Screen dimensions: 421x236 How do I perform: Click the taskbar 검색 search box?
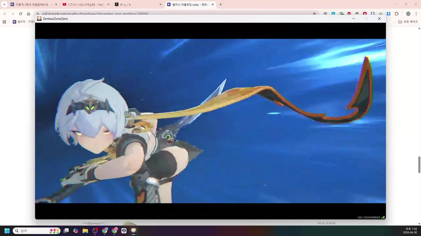coord(37,231)
